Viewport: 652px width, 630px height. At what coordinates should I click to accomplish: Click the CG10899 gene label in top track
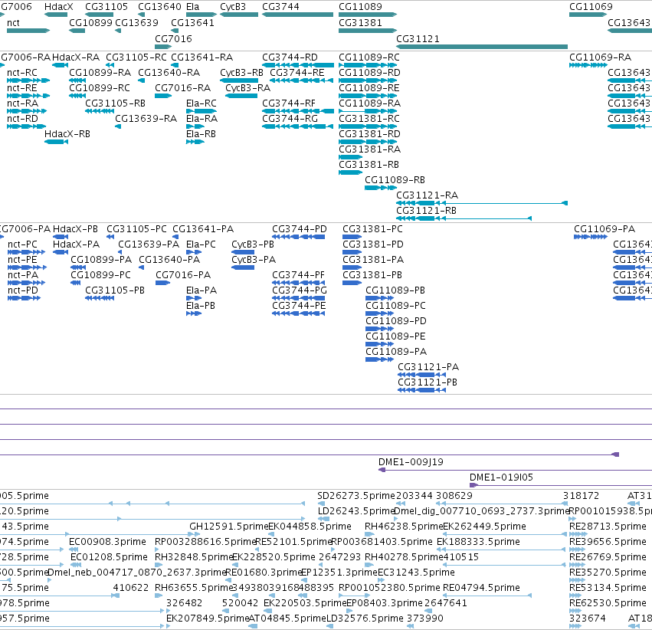tap(90, 22)
